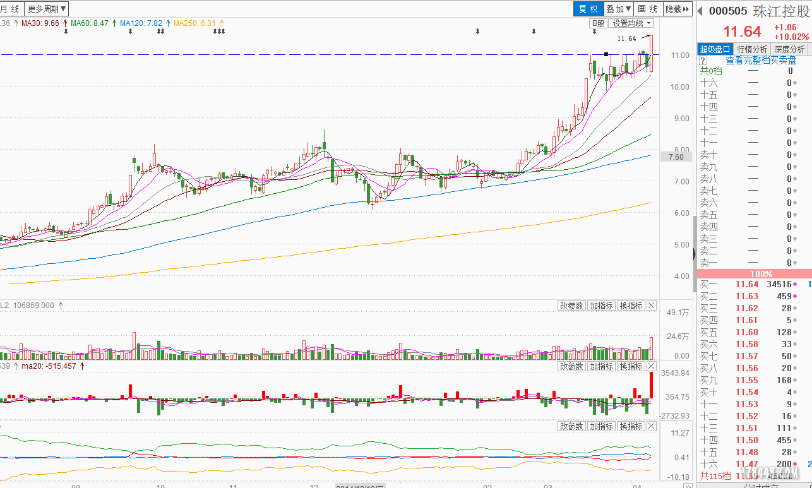Open the 叠加 overlay dropdown
This screenshot has height=488, width=812.
point(618,9)
